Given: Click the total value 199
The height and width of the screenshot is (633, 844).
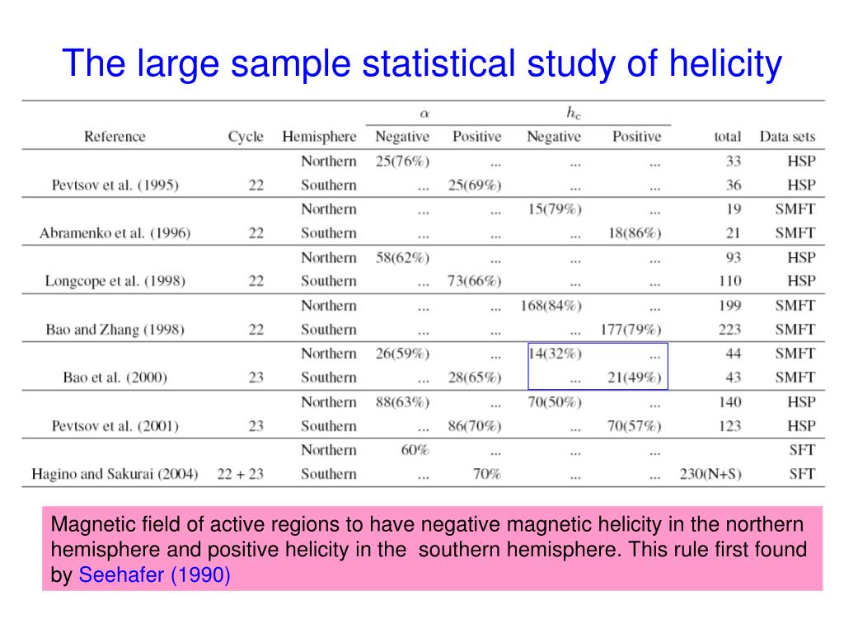Looking at the screenshot, I should click(x=730, y=306).
